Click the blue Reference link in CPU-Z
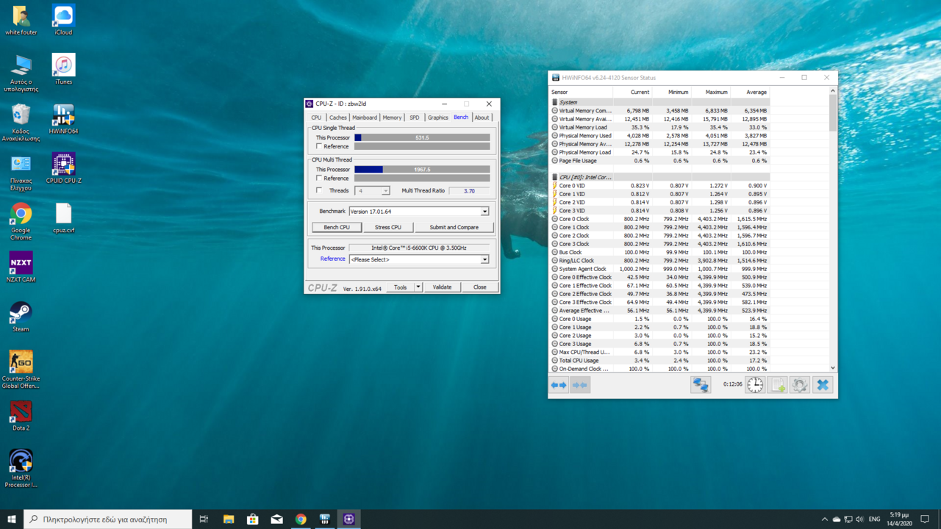941x529 pixels. 333,259
